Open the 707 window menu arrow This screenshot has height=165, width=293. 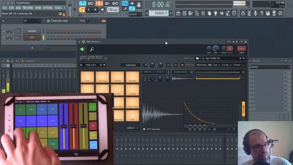(x=79, y=42)
